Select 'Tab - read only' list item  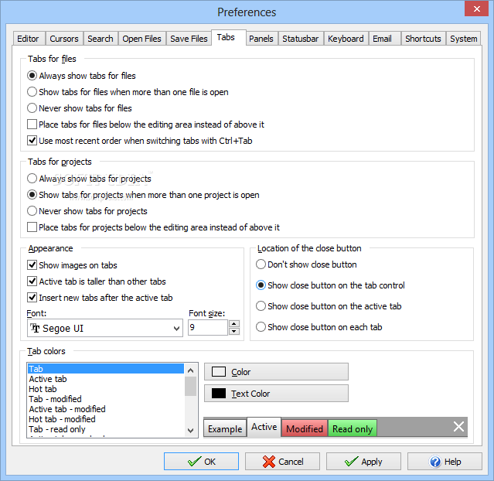[x=106, y=429]
